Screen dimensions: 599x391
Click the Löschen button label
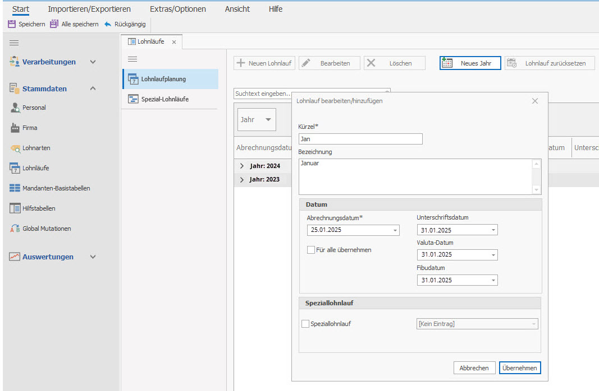(400, 63)
